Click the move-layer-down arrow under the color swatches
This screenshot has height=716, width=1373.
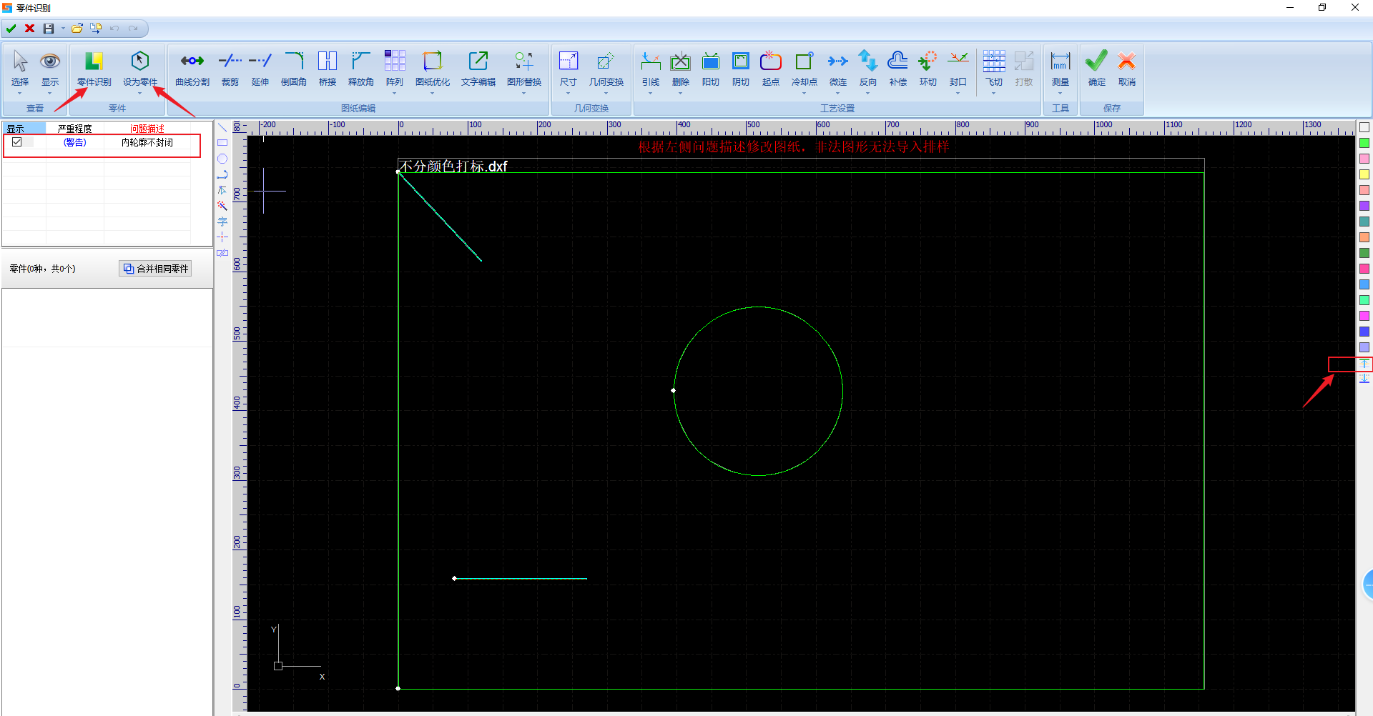tap(1364, 378)
